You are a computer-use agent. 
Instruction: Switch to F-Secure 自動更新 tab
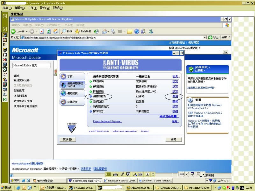[72, 102]
